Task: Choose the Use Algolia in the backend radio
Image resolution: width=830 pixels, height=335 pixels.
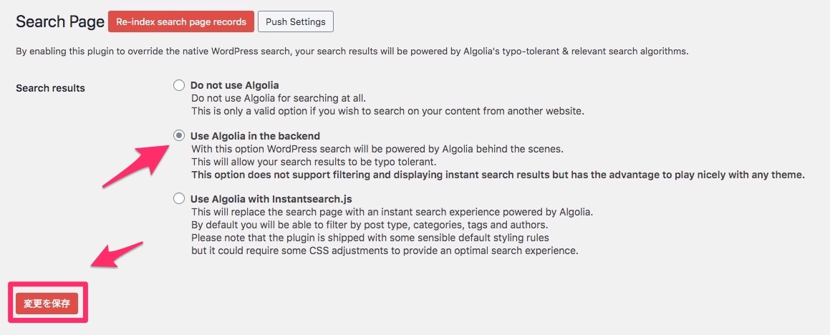Action: (x=179, y=135)
